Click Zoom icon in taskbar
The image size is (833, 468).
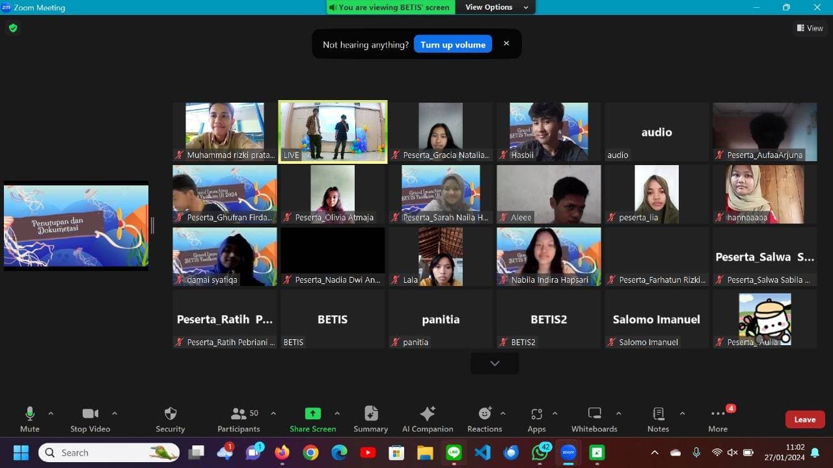click(568, 452)
